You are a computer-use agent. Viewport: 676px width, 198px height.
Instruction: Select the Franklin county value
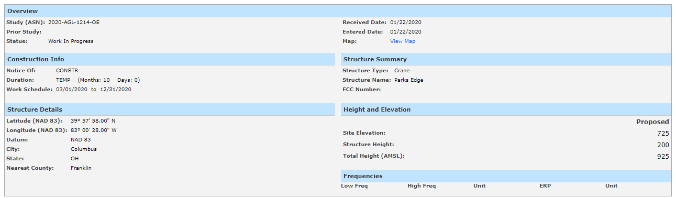click(81, 168)
